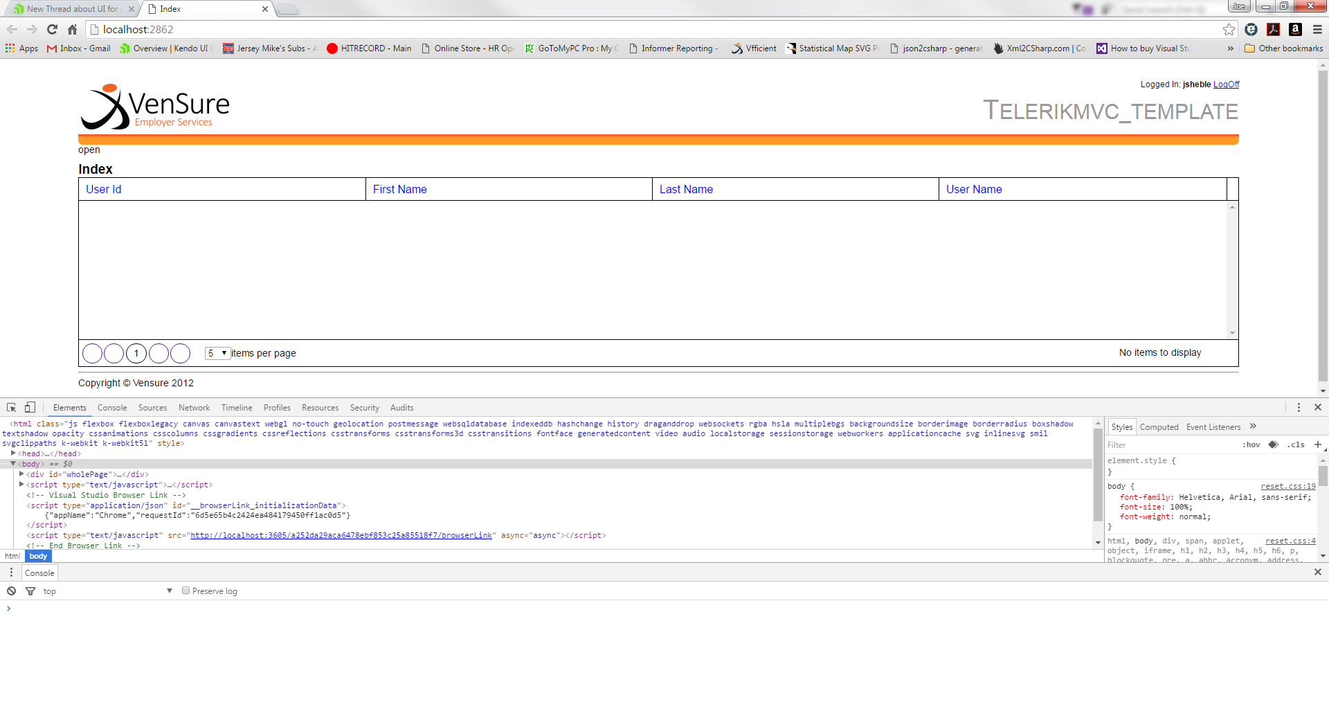This screenshot has height=720, width=1329.
Task: Open the browserLink script URL
Action: [341, 535]
